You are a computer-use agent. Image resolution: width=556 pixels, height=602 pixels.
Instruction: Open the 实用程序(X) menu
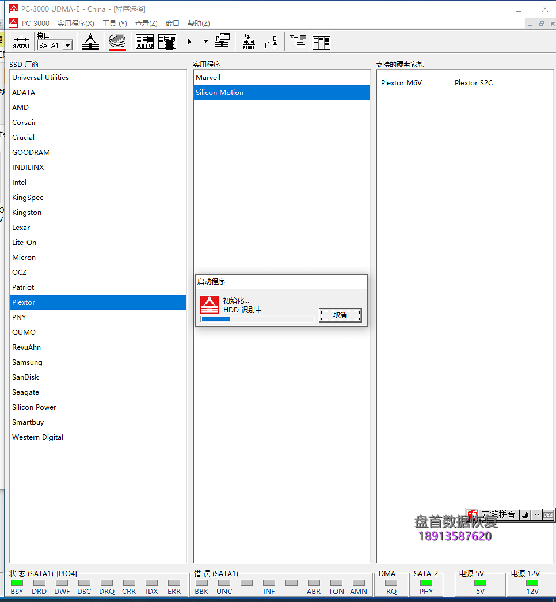click(x=75, y=24)
